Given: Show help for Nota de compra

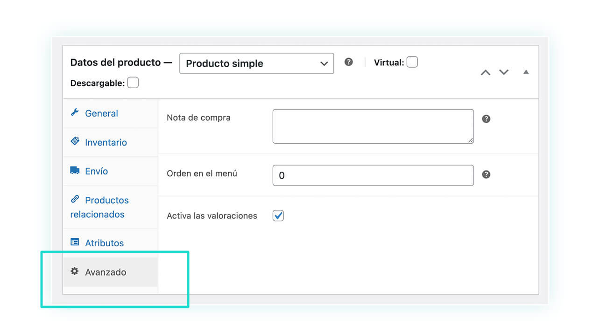Looking at the screenshot, I should [x=486, y=119].
